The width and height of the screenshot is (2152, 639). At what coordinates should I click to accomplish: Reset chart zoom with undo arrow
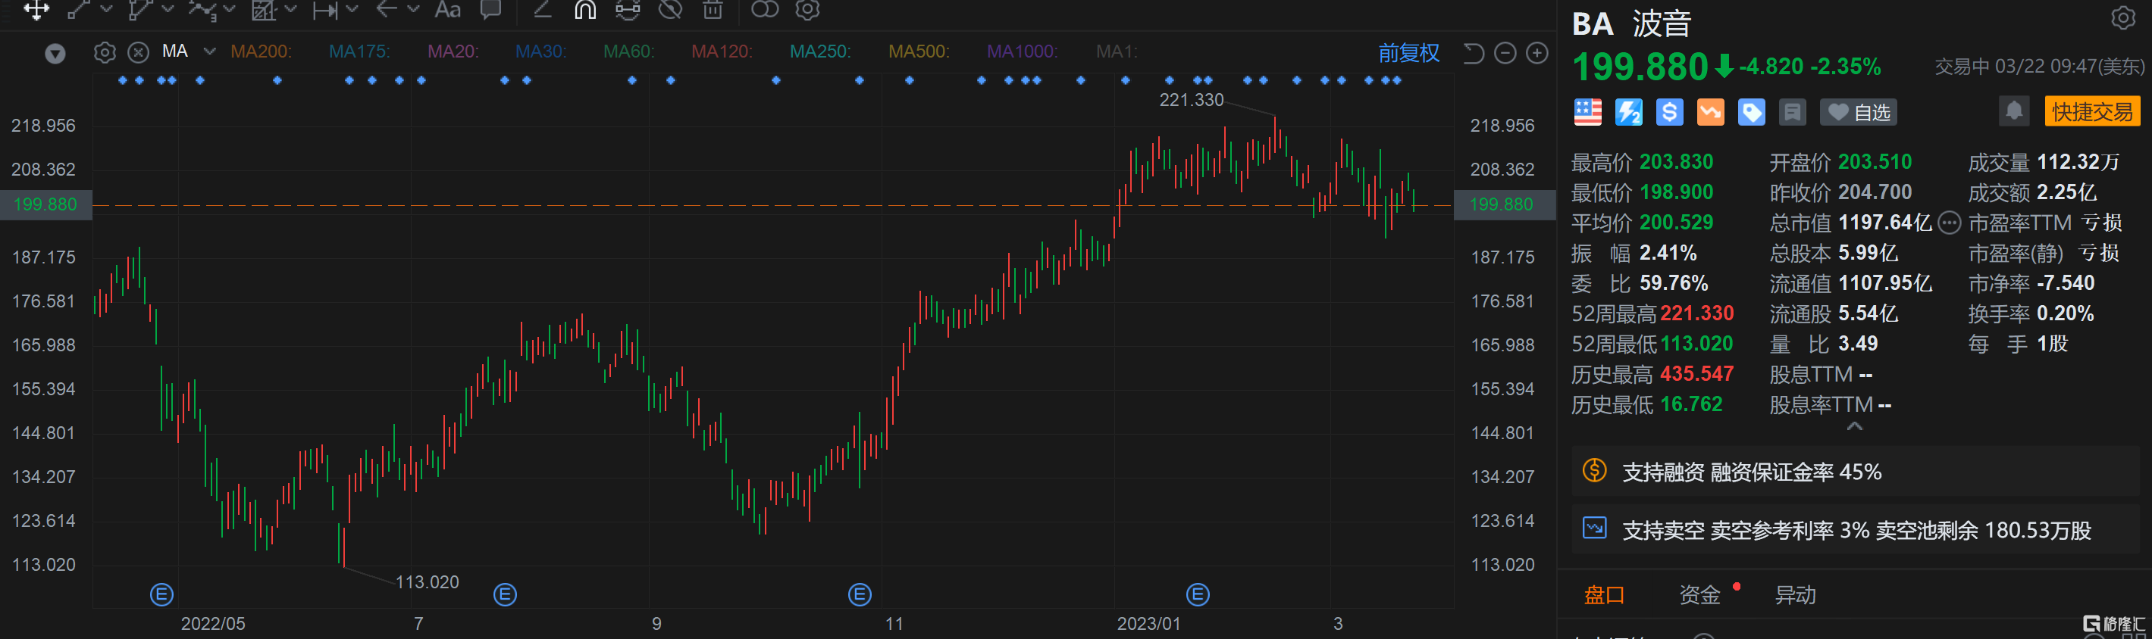(x=1473, y=54)
